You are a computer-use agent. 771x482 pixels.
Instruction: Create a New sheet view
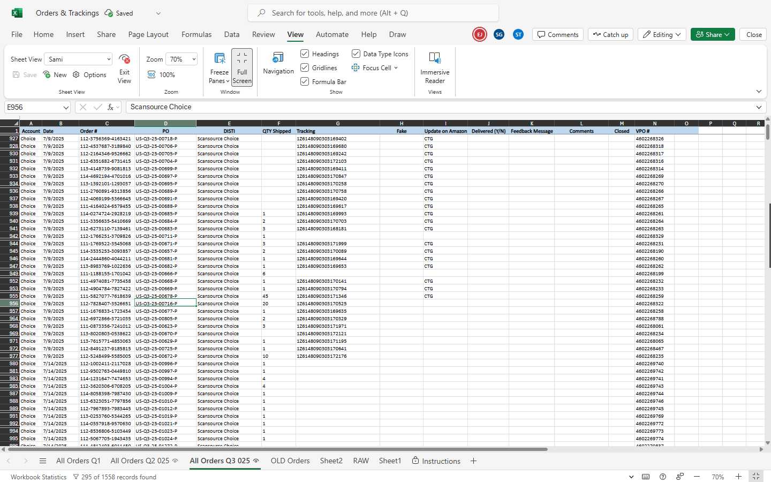(x=55, y=75)
